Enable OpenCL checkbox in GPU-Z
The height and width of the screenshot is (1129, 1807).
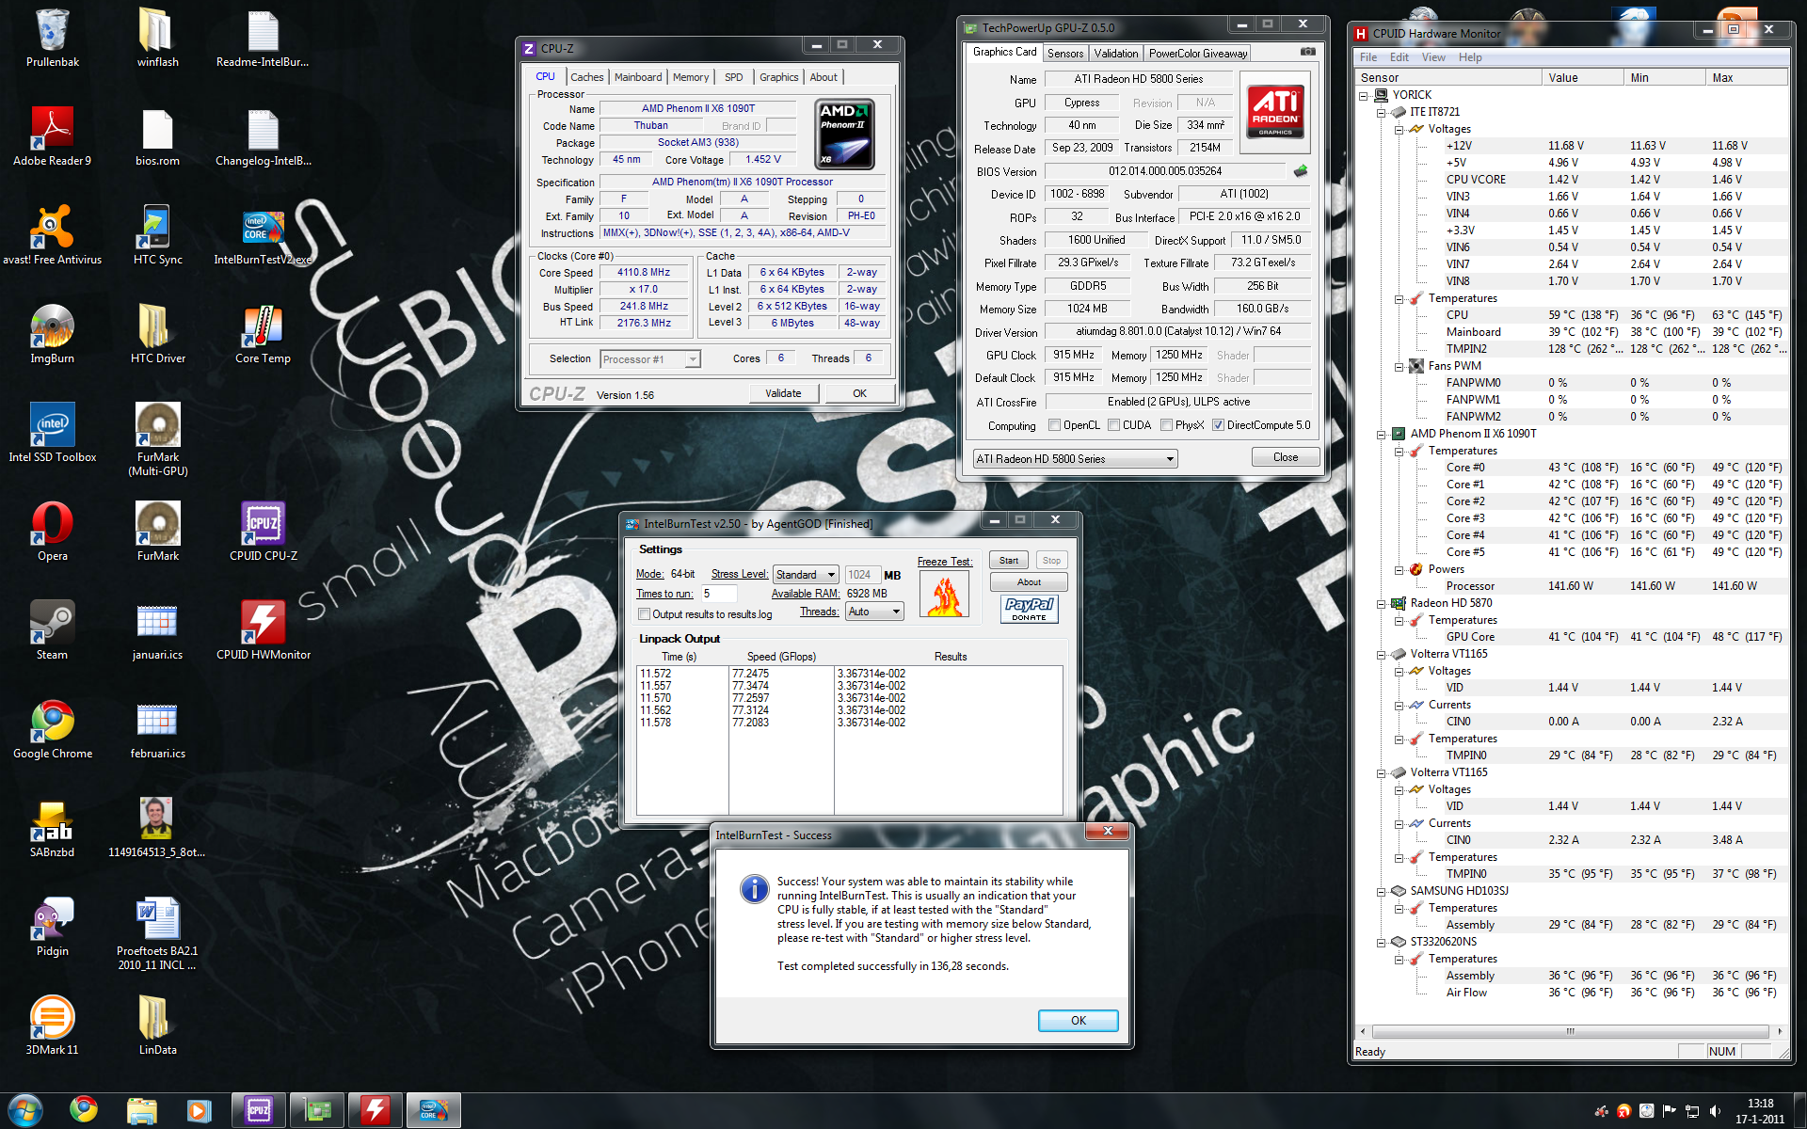[x=1055, y=425]
